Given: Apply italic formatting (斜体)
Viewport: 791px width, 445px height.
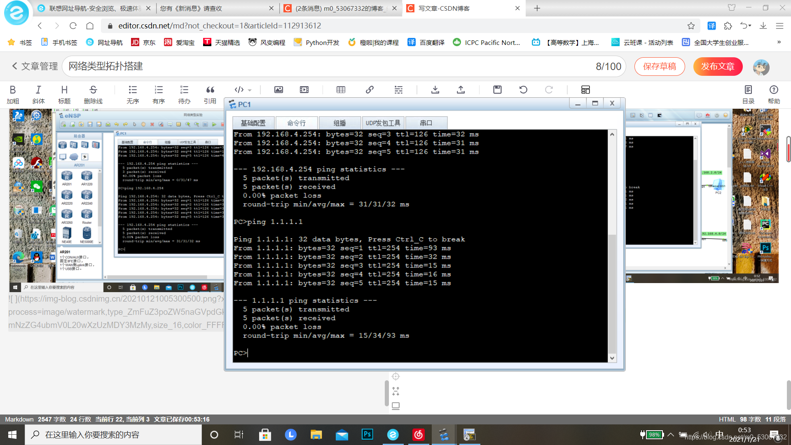Looking at the screenshot, I should [x=38, y=94].
